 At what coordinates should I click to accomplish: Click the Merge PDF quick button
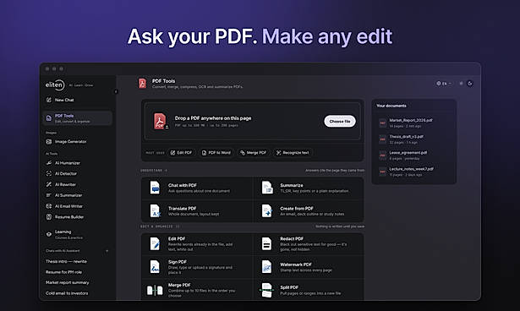[254, 152]
